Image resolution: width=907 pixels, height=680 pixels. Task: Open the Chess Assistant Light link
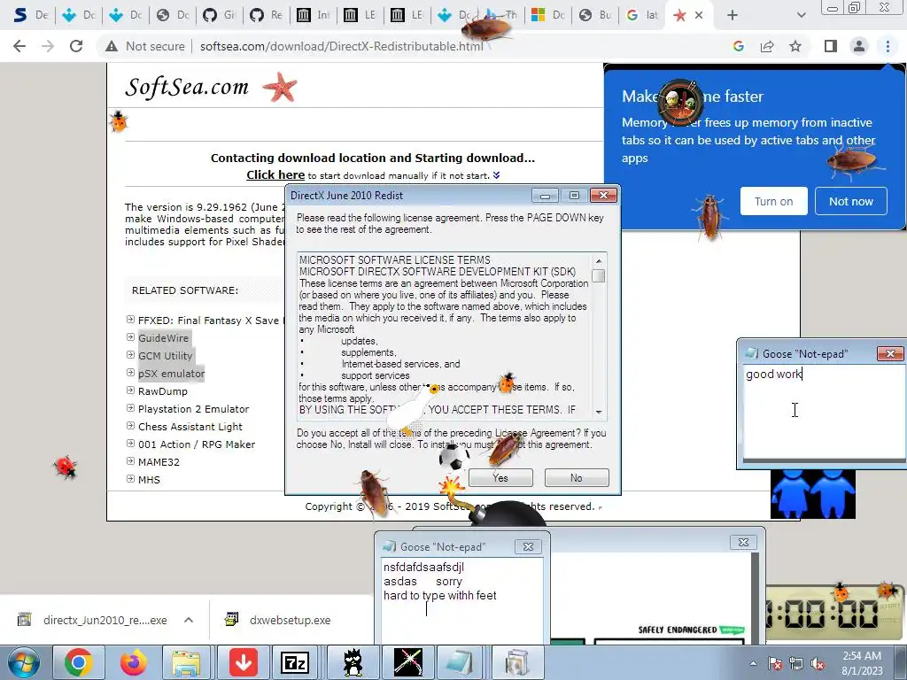pos(190,427)
